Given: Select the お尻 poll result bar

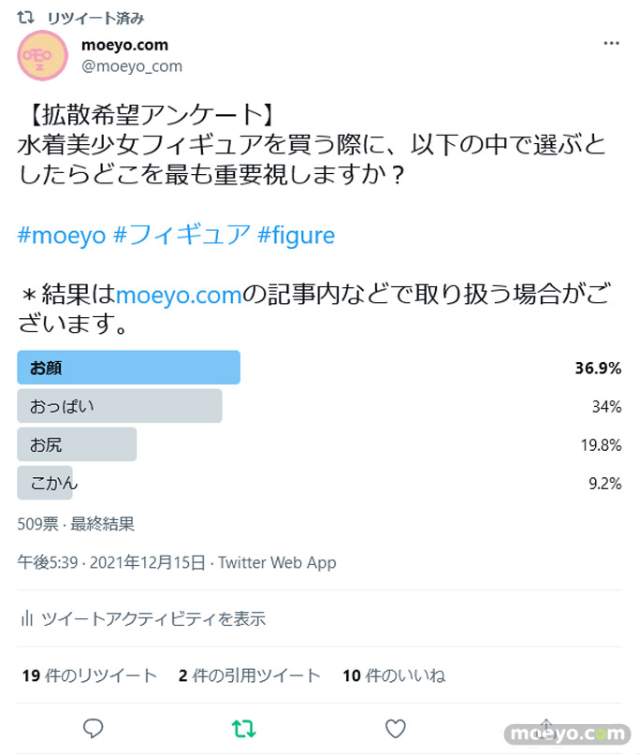Looking at the screenshot, I should (77, 444).
